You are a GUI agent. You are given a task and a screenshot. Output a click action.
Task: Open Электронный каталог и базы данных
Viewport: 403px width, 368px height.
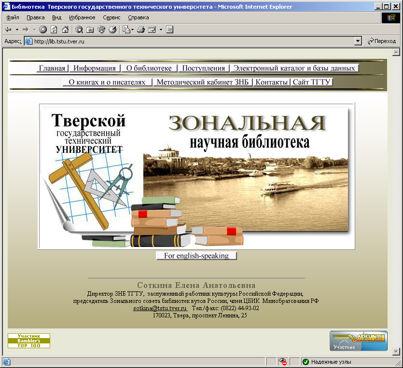(294, 68)
